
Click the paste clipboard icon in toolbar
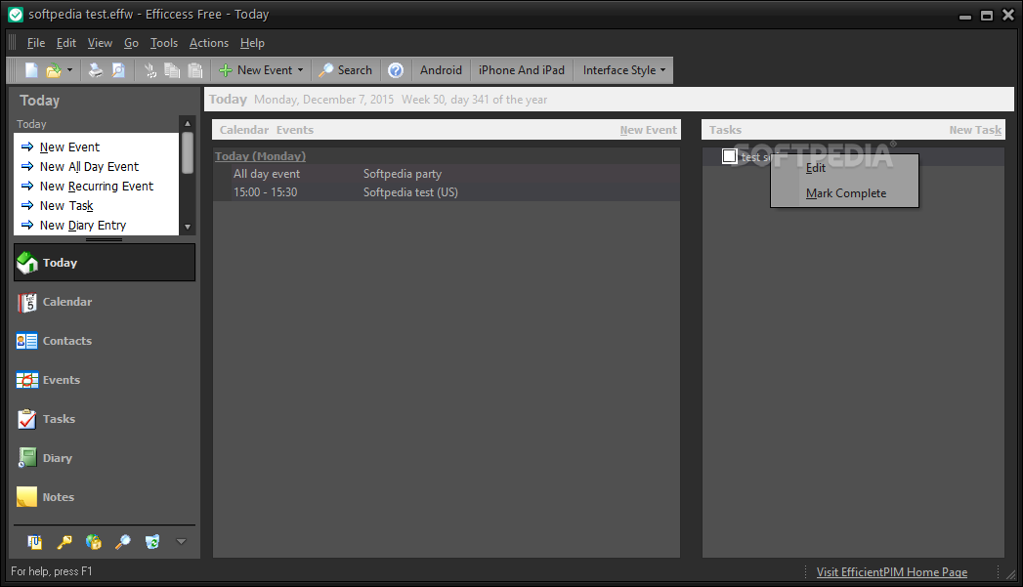[195, 70]
